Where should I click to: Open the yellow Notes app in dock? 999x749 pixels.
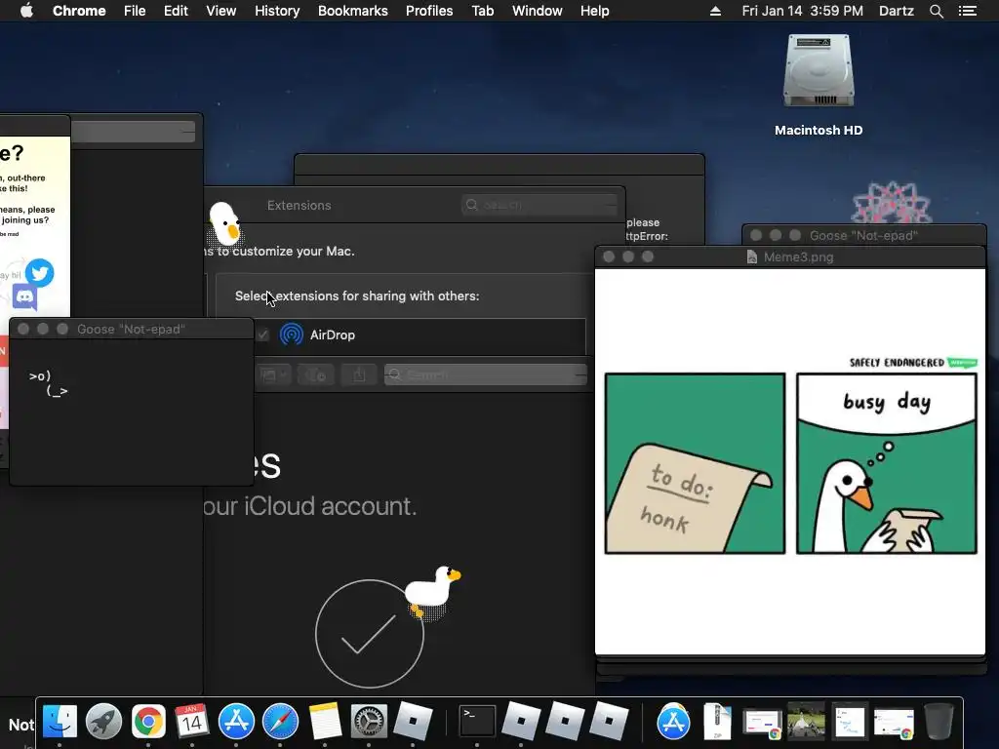click(325, 722)
